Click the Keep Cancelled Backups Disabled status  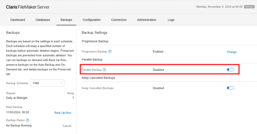click(158, 88)
